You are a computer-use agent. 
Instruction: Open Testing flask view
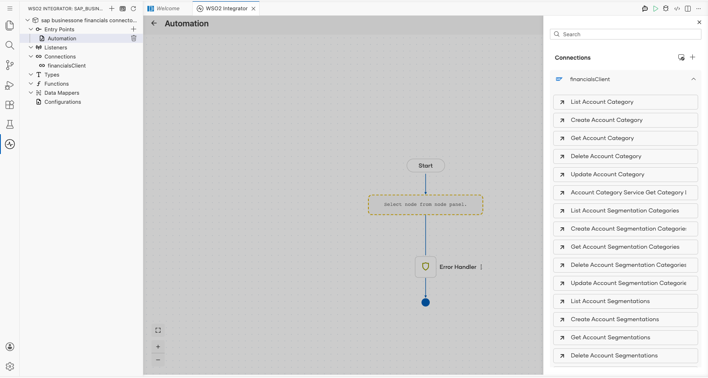coord(10,124)
